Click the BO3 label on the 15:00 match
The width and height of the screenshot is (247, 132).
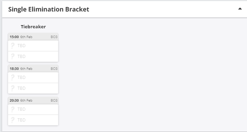[x=54, y=37]
